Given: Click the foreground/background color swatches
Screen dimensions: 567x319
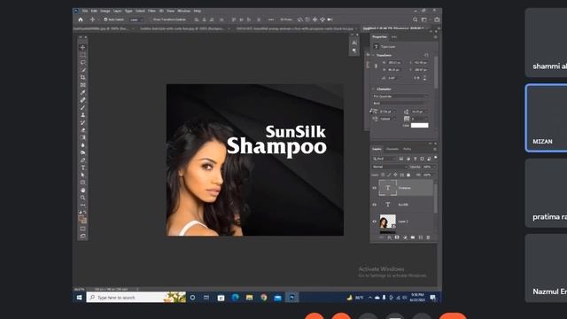Looking at the screenshot, I should click(82, 219).
